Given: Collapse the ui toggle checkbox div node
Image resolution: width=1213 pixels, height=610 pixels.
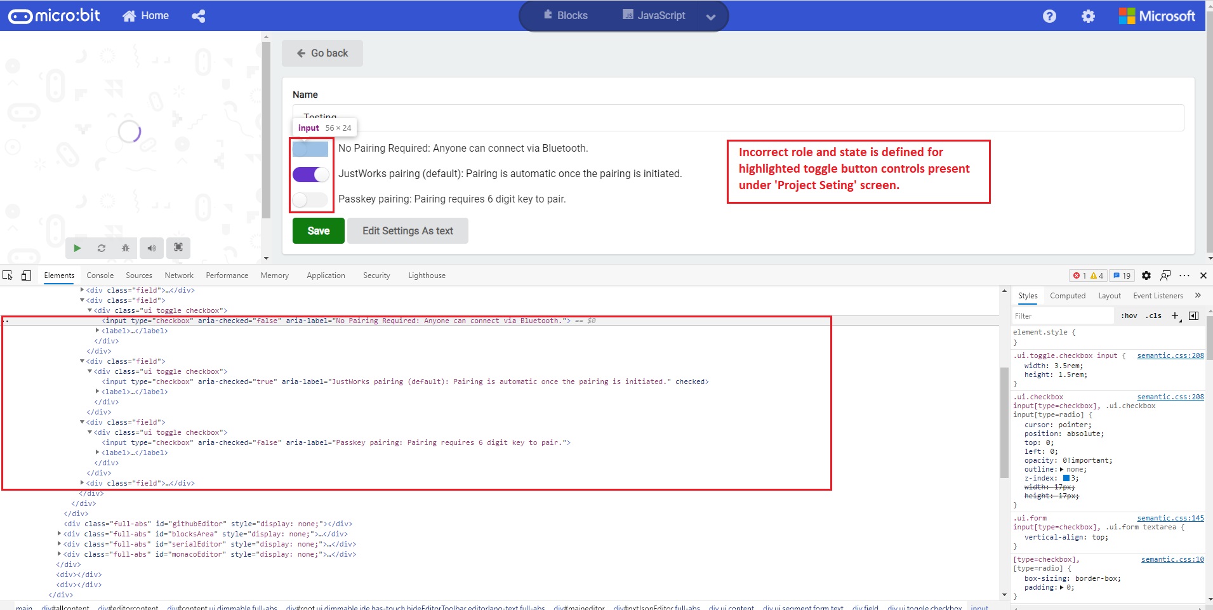Looking at the screenshot, I should pyautogui.click(x=91, y=310).
